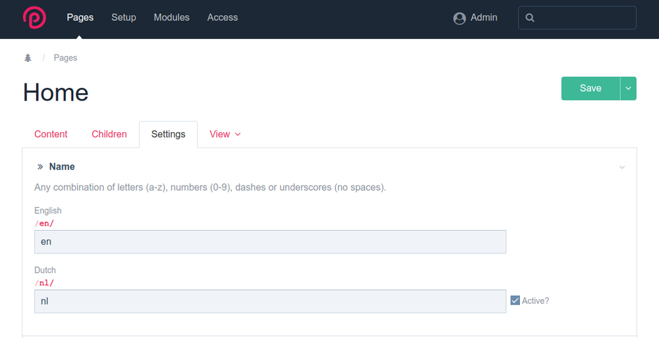
Task: Follow the Pages breadcrumb link
Action: pos(65,58)
